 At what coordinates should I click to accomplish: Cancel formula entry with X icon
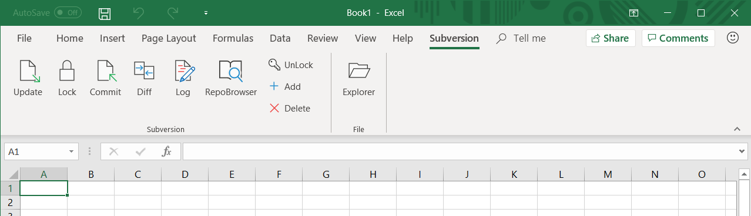tap(114, 151)
